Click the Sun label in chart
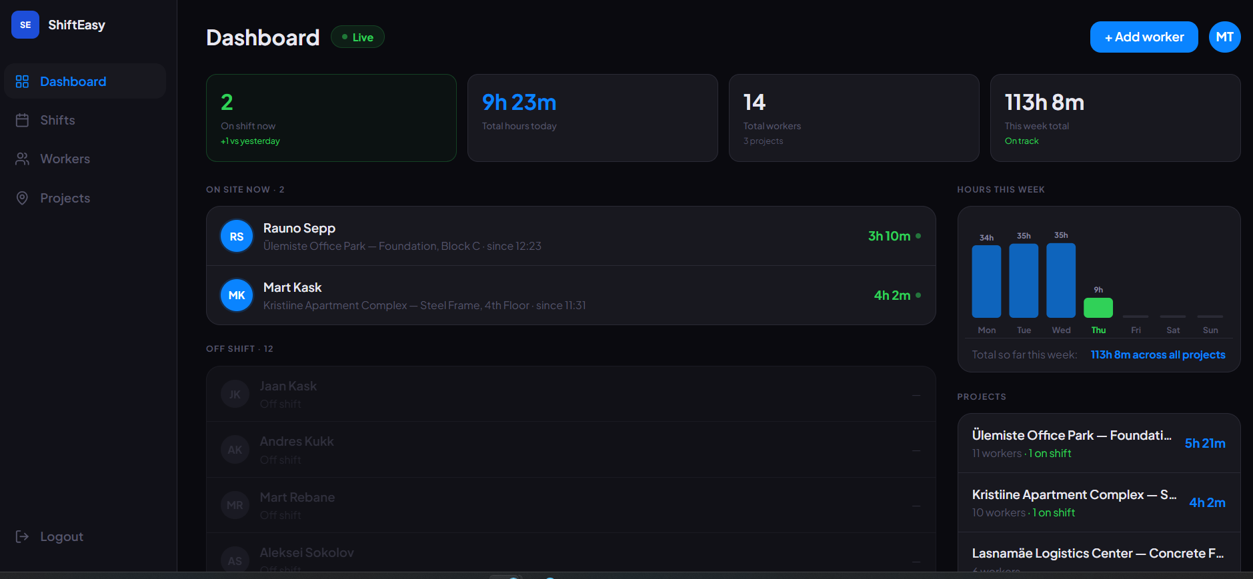Image resolution: width=1253 pixels, height=579 pixels. tap(1210, 330)
